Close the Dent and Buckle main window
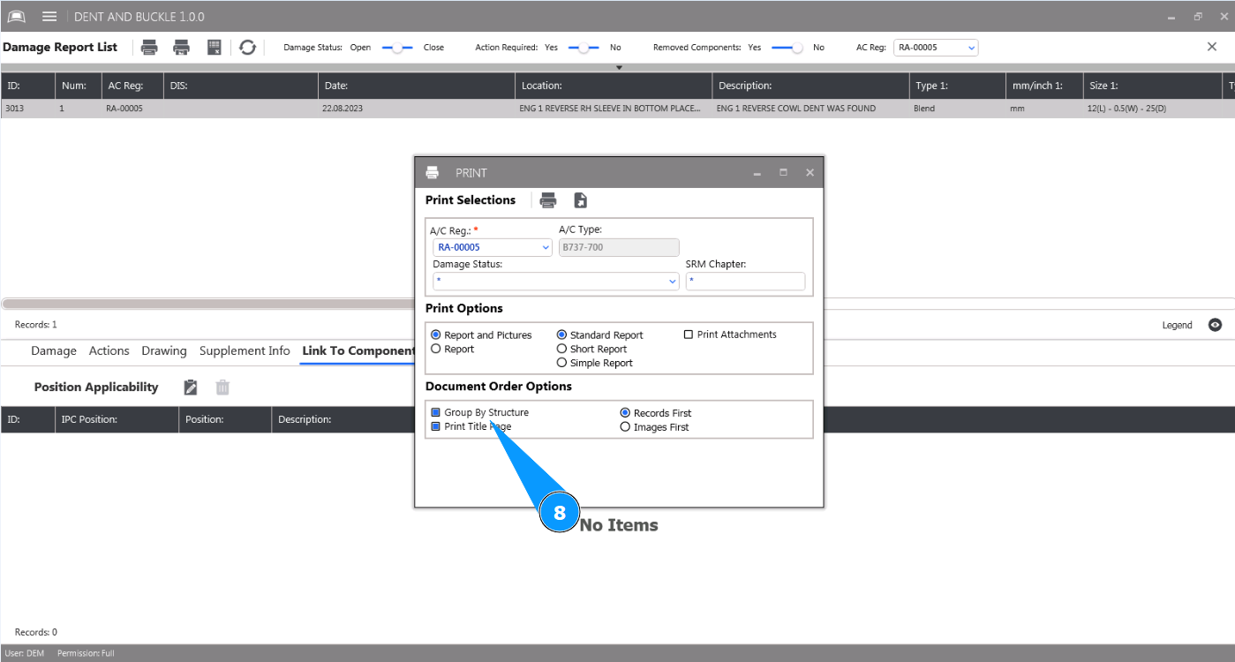1235x662 pixels. point(1223,17)
